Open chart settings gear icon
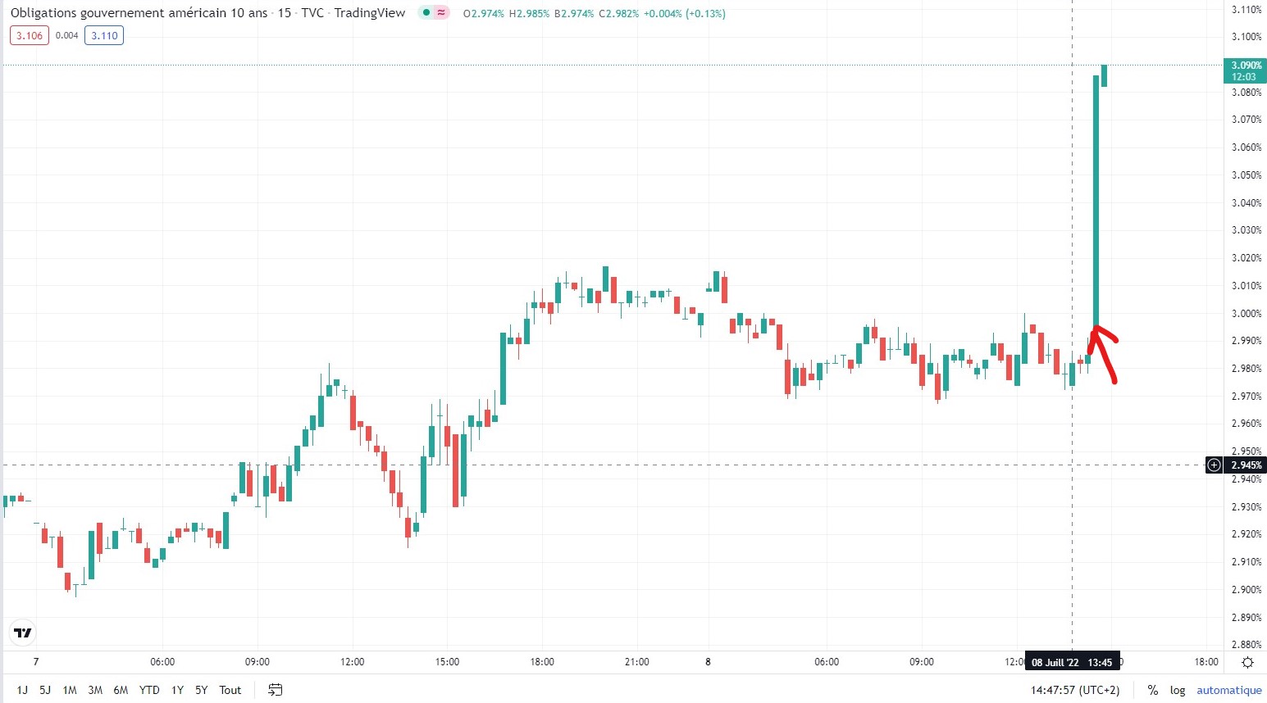1267x703 pixels. click(1247, 662)
